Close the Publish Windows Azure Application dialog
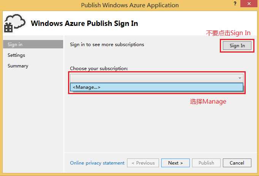This screenshot has width=259, height=176. coord(249,3)
